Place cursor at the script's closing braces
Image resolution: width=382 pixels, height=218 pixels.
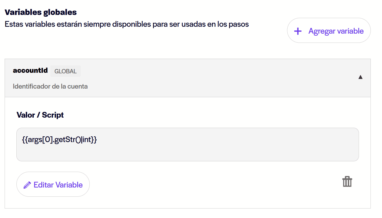point(94,140)
